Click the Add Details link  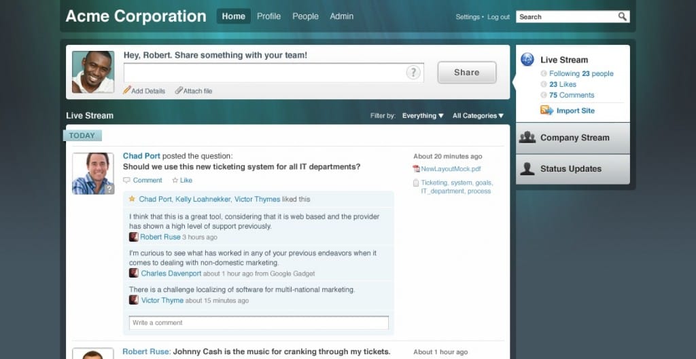pyautogui.click(x=148, y=91)
